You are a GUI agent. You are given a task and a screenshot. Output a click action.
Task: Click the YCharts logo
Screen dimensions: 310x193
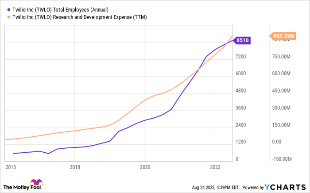[x=285, y=187]
